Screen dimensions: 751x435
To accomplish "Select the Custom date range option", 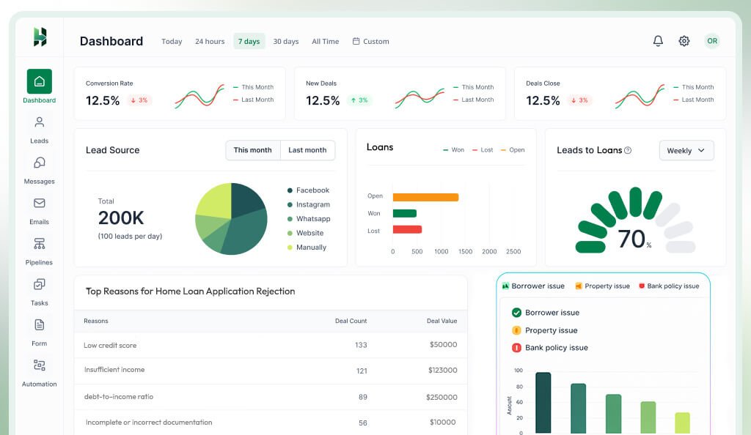I will pyautogui.click(x=370, y=42).
